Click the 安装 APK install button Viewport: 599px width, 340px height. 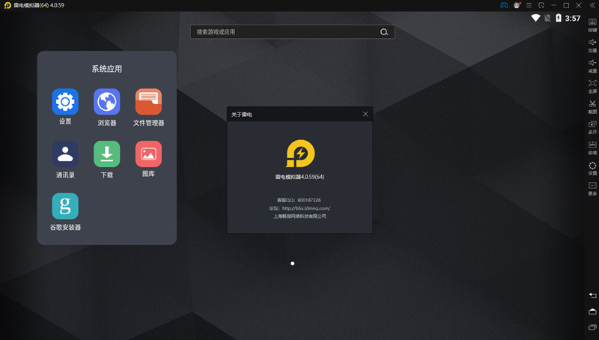point(592,148)
